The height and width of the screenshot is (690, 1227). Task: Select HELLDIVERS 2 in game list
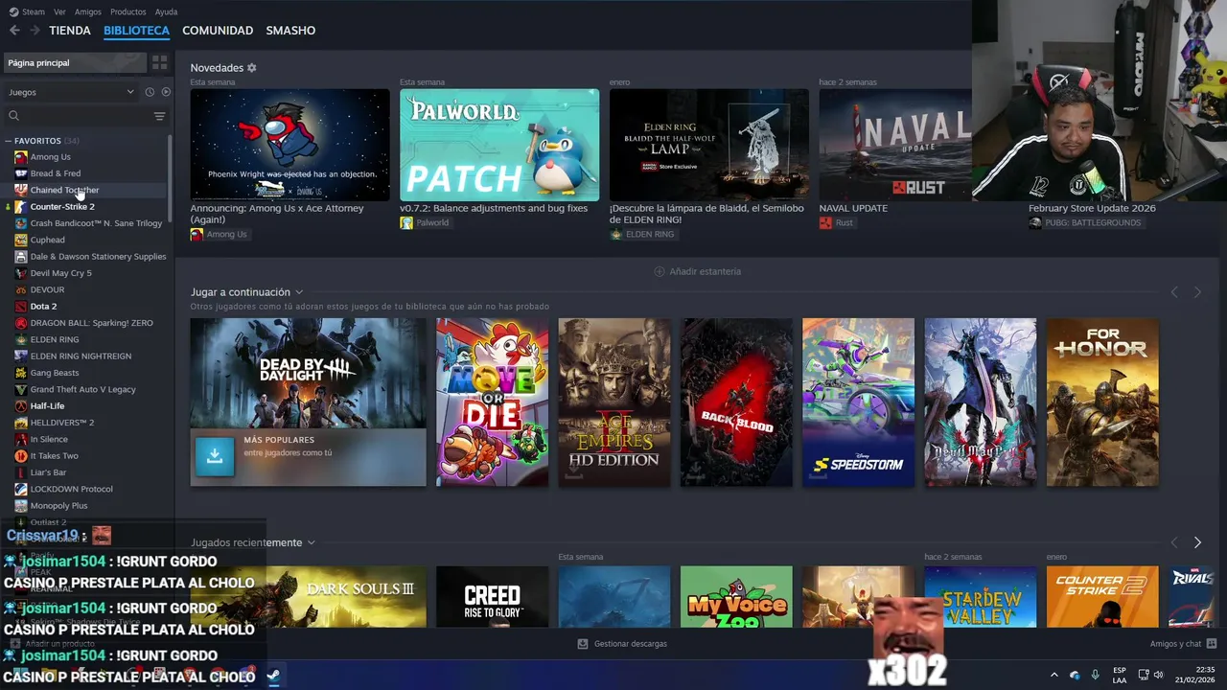coord(61,423)
